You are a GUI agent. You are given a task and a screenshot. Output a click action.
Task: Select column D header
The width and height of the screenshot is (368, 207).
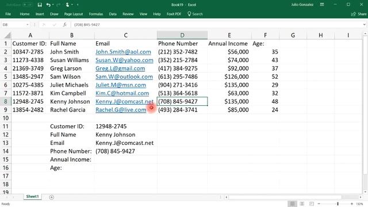(x=182, y=35)
